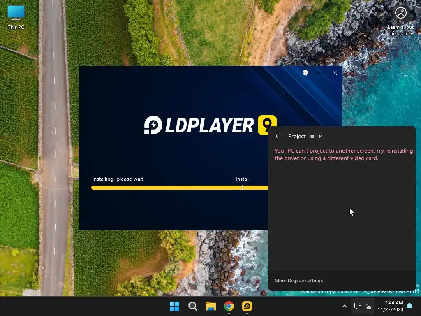The image size is (421, 316).
Task: Click the "Install" stage label above progress bar
Action: (243, 179)
